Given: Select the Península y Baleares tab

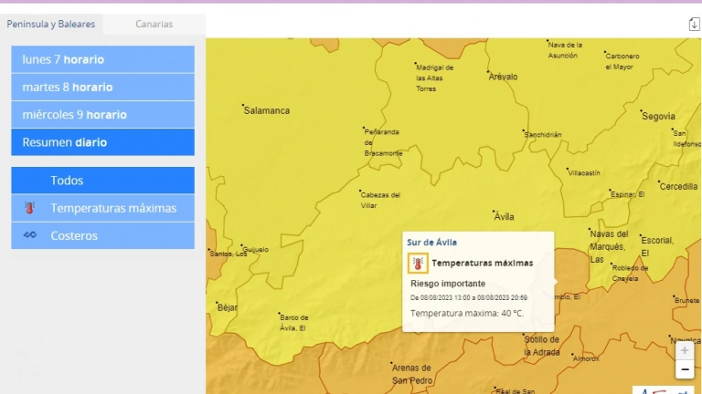Looking at the screenshot, I should pos(51,25).
